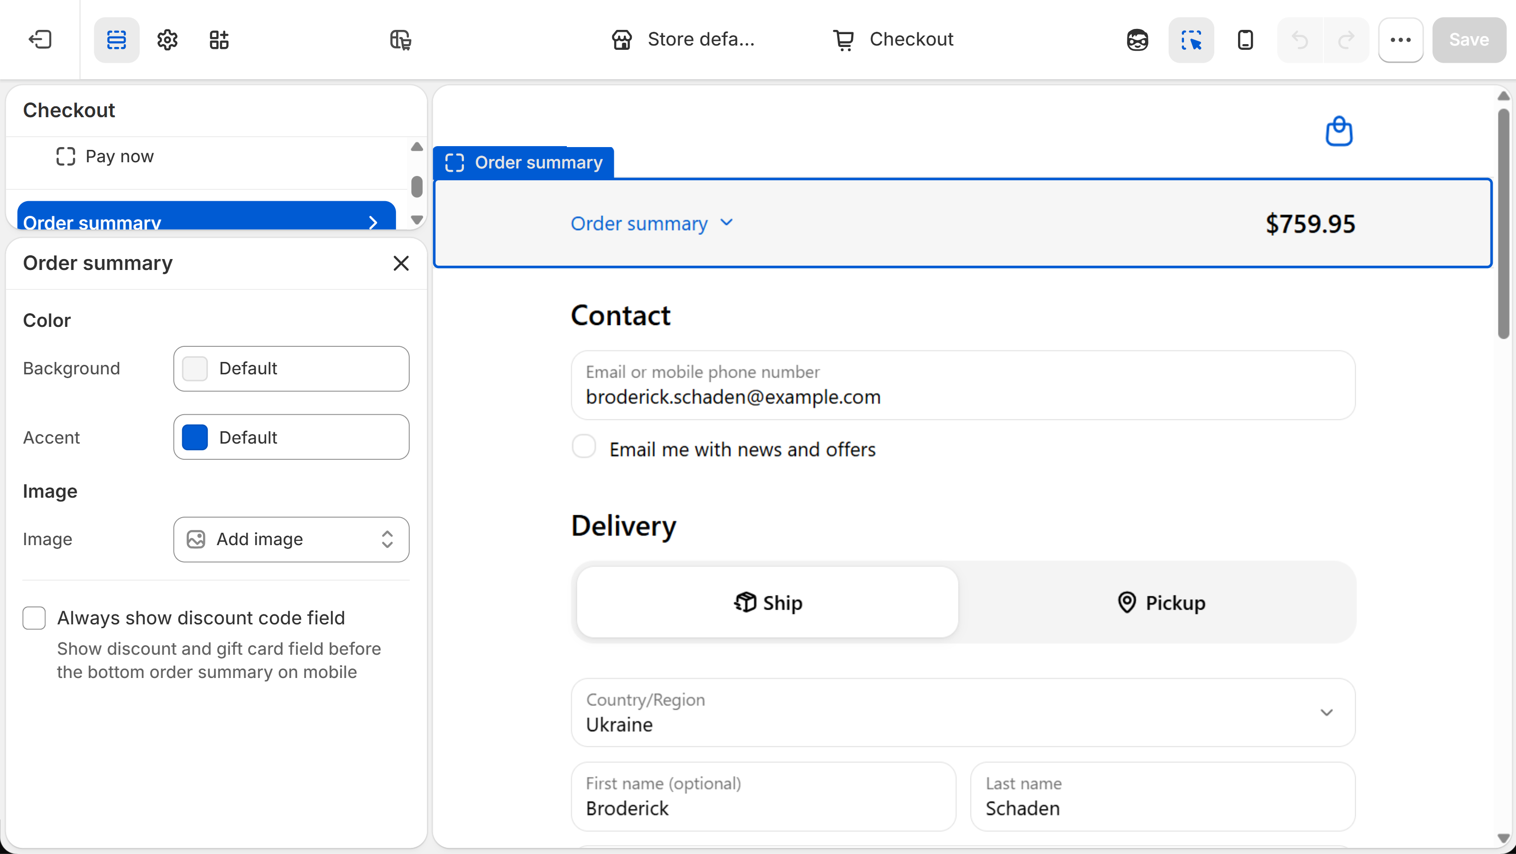Viewport: 1516px width, 854px height.
Task: Close the Order summary settings panel
Action: (401, 263)
